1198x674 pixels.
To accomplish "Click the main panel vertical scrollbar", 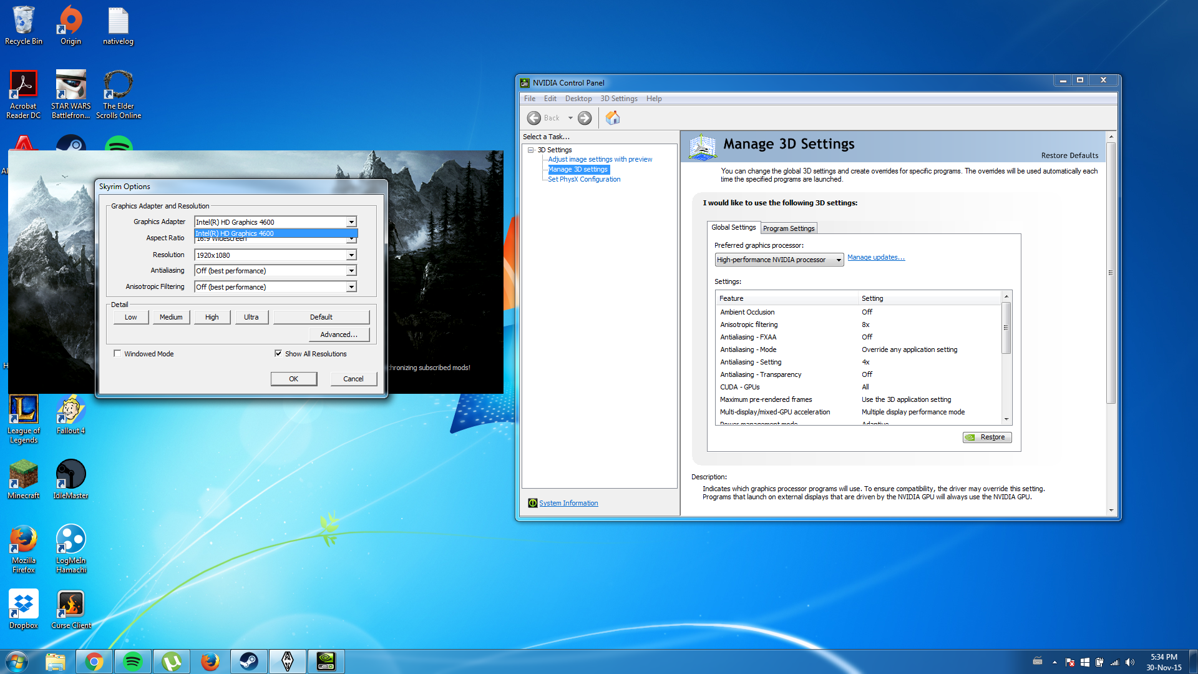I will tap(1111, 273).
